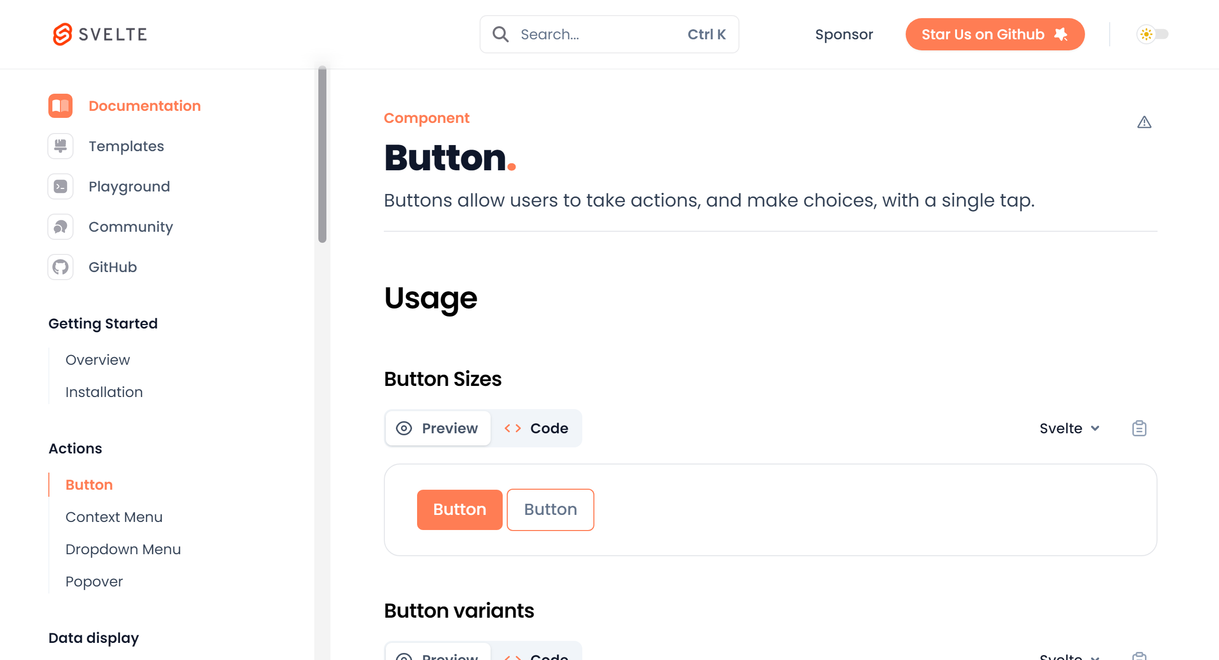Click the outlined Button sample
Screen dimensions: 1219x660
(551, 509)
